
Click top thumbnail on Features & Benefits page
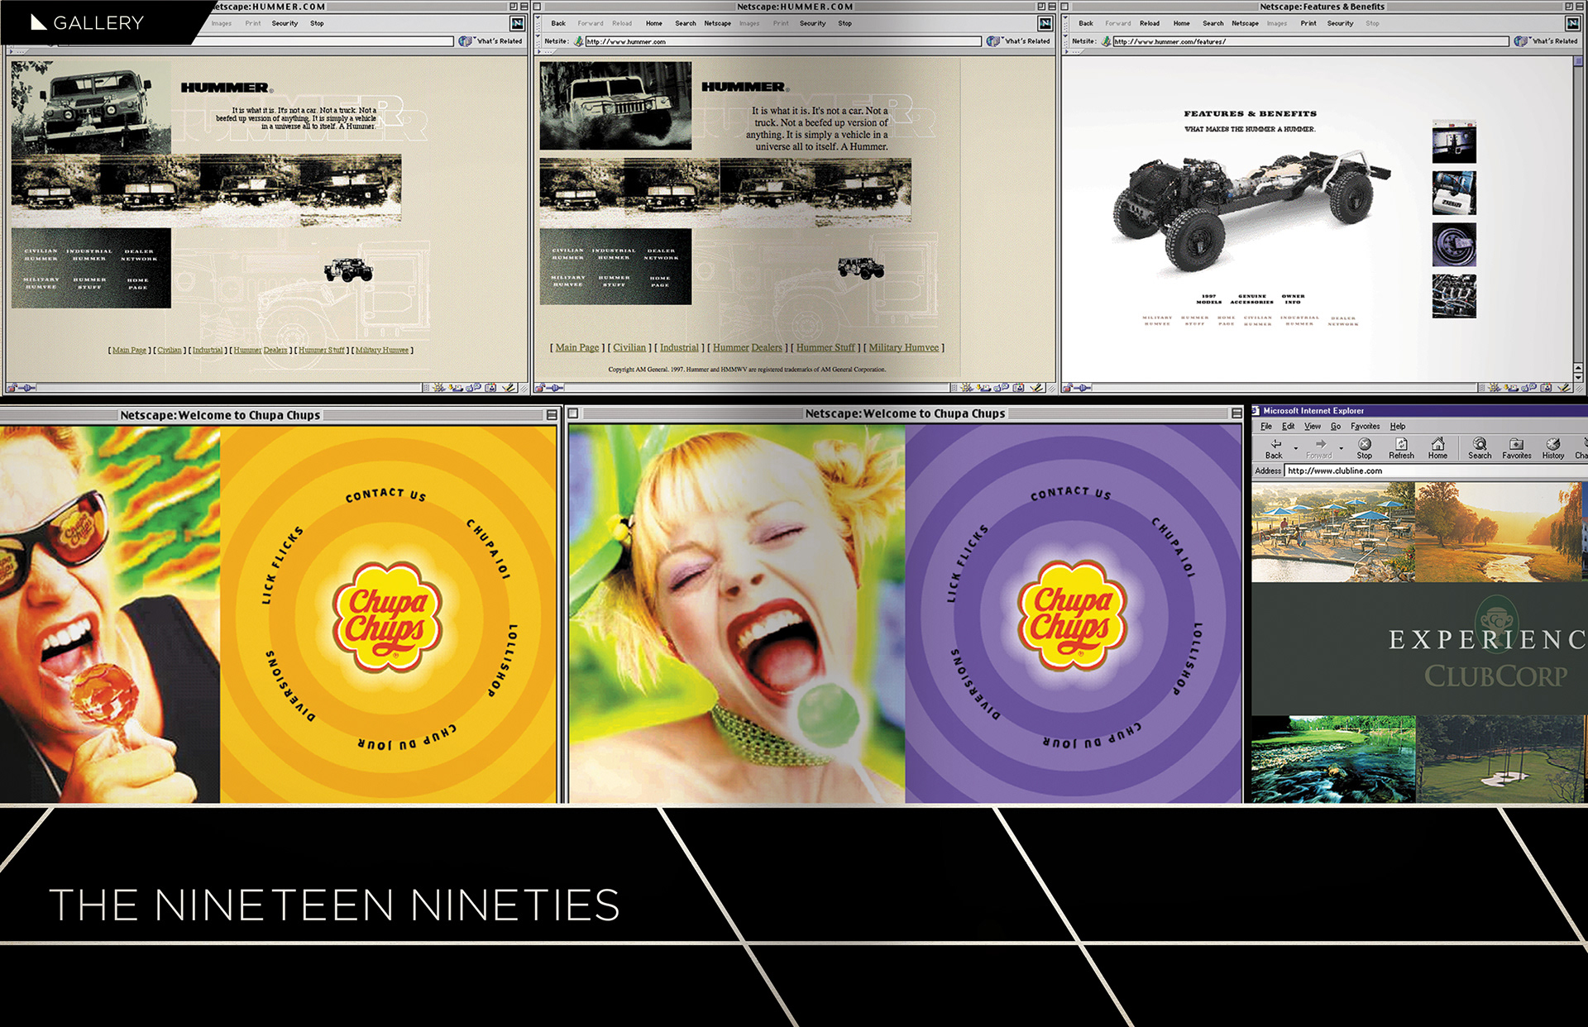pos(1454,141)
